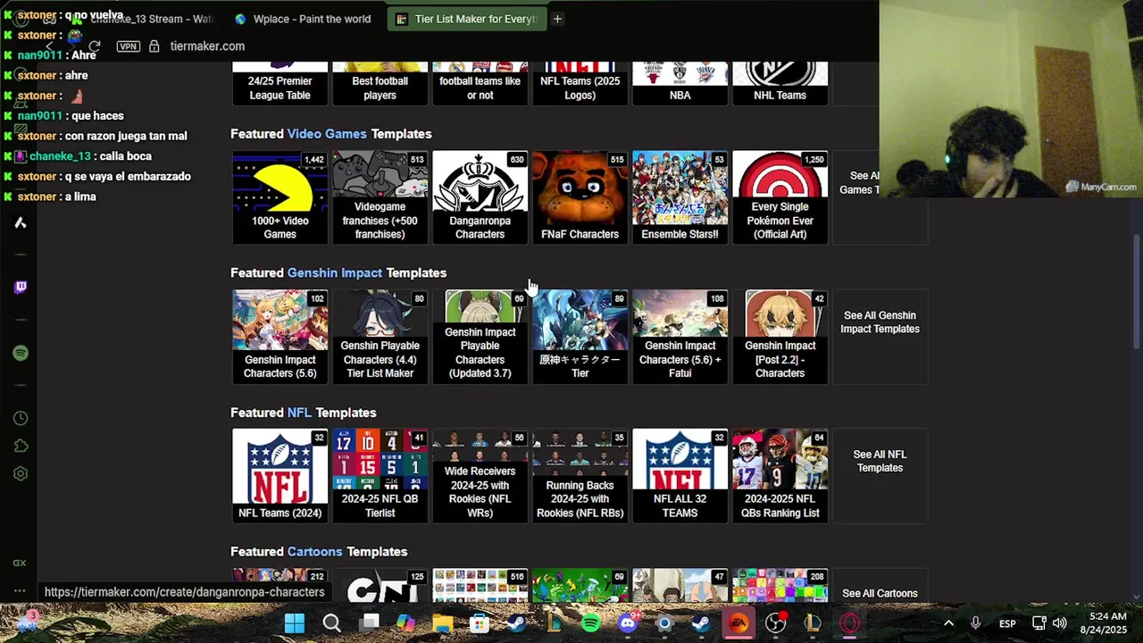Open Windows Search on taskbar
This screenshot has width=1143, height=643.
(331, 623)
